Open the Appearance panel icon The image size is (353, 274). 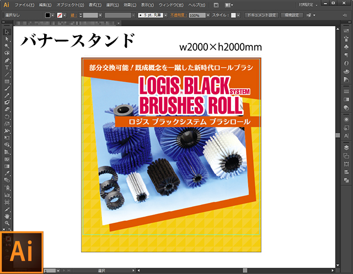[346, 120]
